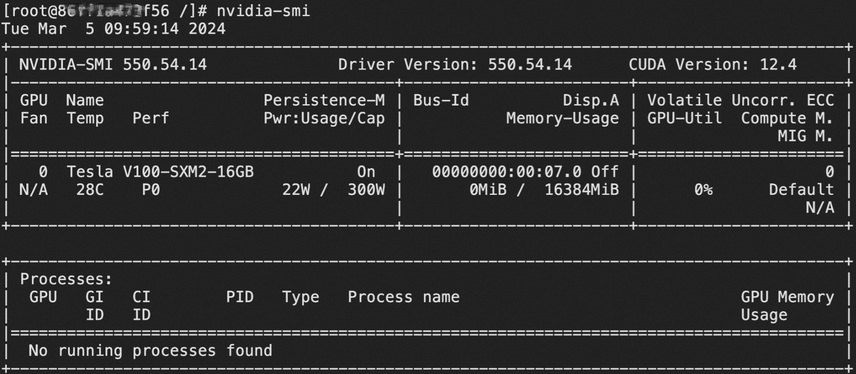Click the Disp.A value Off
This screenshot has width=856, height=374.
pyautogui.click(x=605, y=172)
